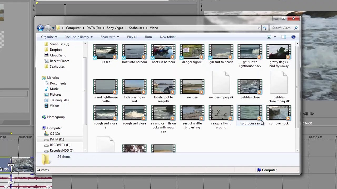Open the address bar history dropdown
Image resolution: width=337 pixels, height=189 pixels.
click(259, 28)
